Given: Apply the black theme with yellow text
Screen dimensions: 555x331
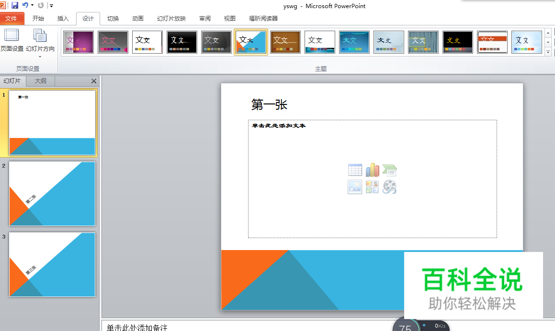Looking at the screenshot, I should pos(458,42).
